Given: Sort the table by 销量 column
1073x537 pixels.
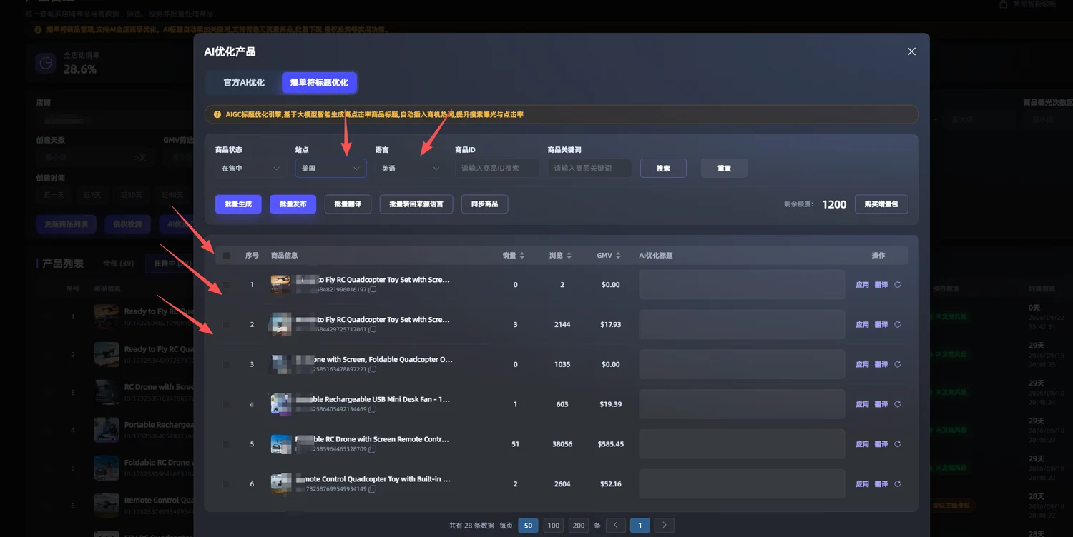Looking at the screenshot, I should pos(522,256).
